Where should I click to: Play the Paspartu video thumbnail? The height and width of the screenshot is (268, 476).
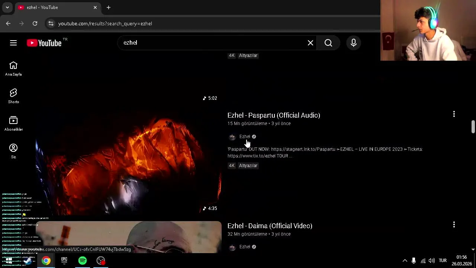point(128,162)
